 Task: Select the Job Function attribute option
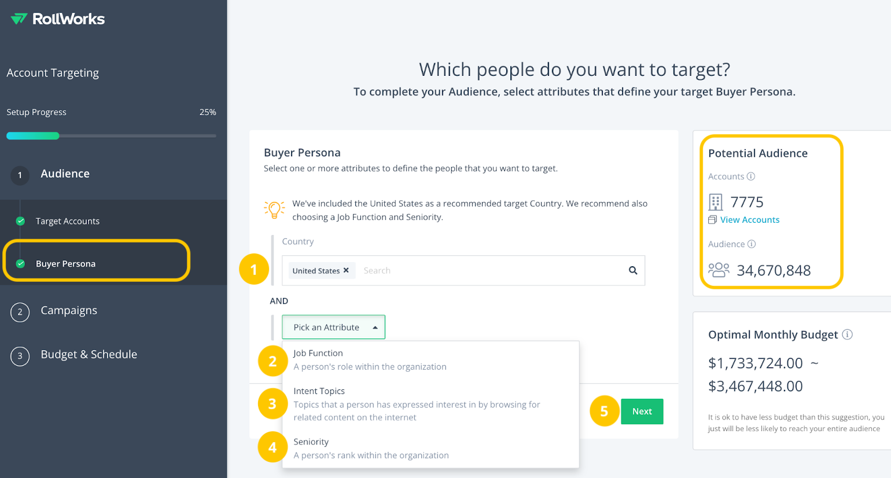point(430,360)
